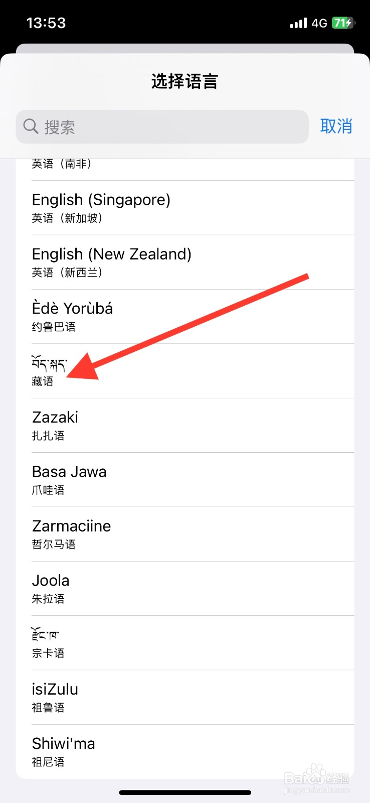The image size is (370, 803).
Task: Pick the 藏语 Tibetan language row
Action: click(185, 371)
